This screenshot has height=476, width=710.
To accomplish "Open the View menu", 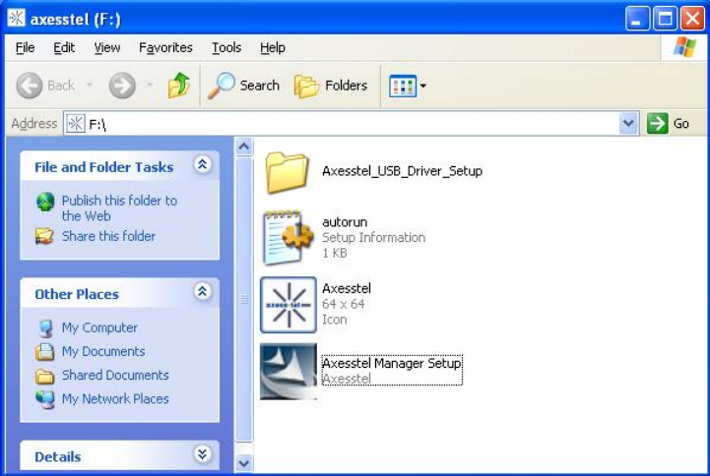I will pyautogui.click(x=107, y=47).
